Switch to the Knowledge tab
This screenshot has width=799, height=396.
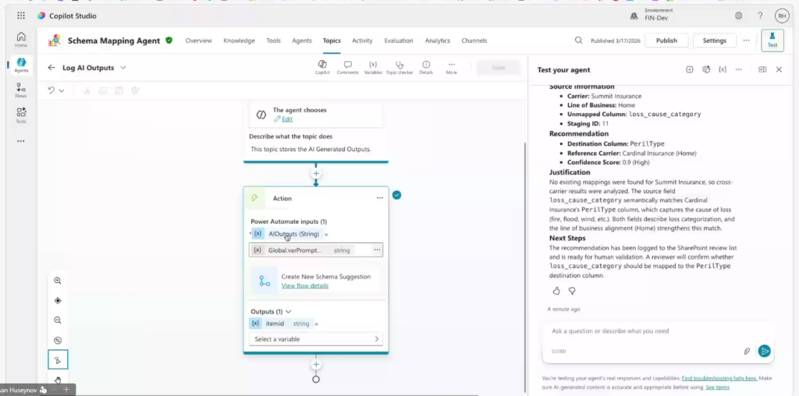(x=239, y=41)
